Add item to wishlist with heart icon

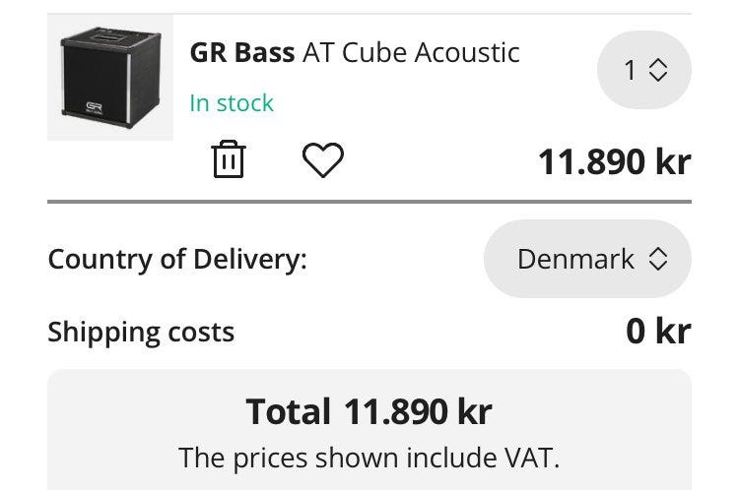click(x=322, y=160)
